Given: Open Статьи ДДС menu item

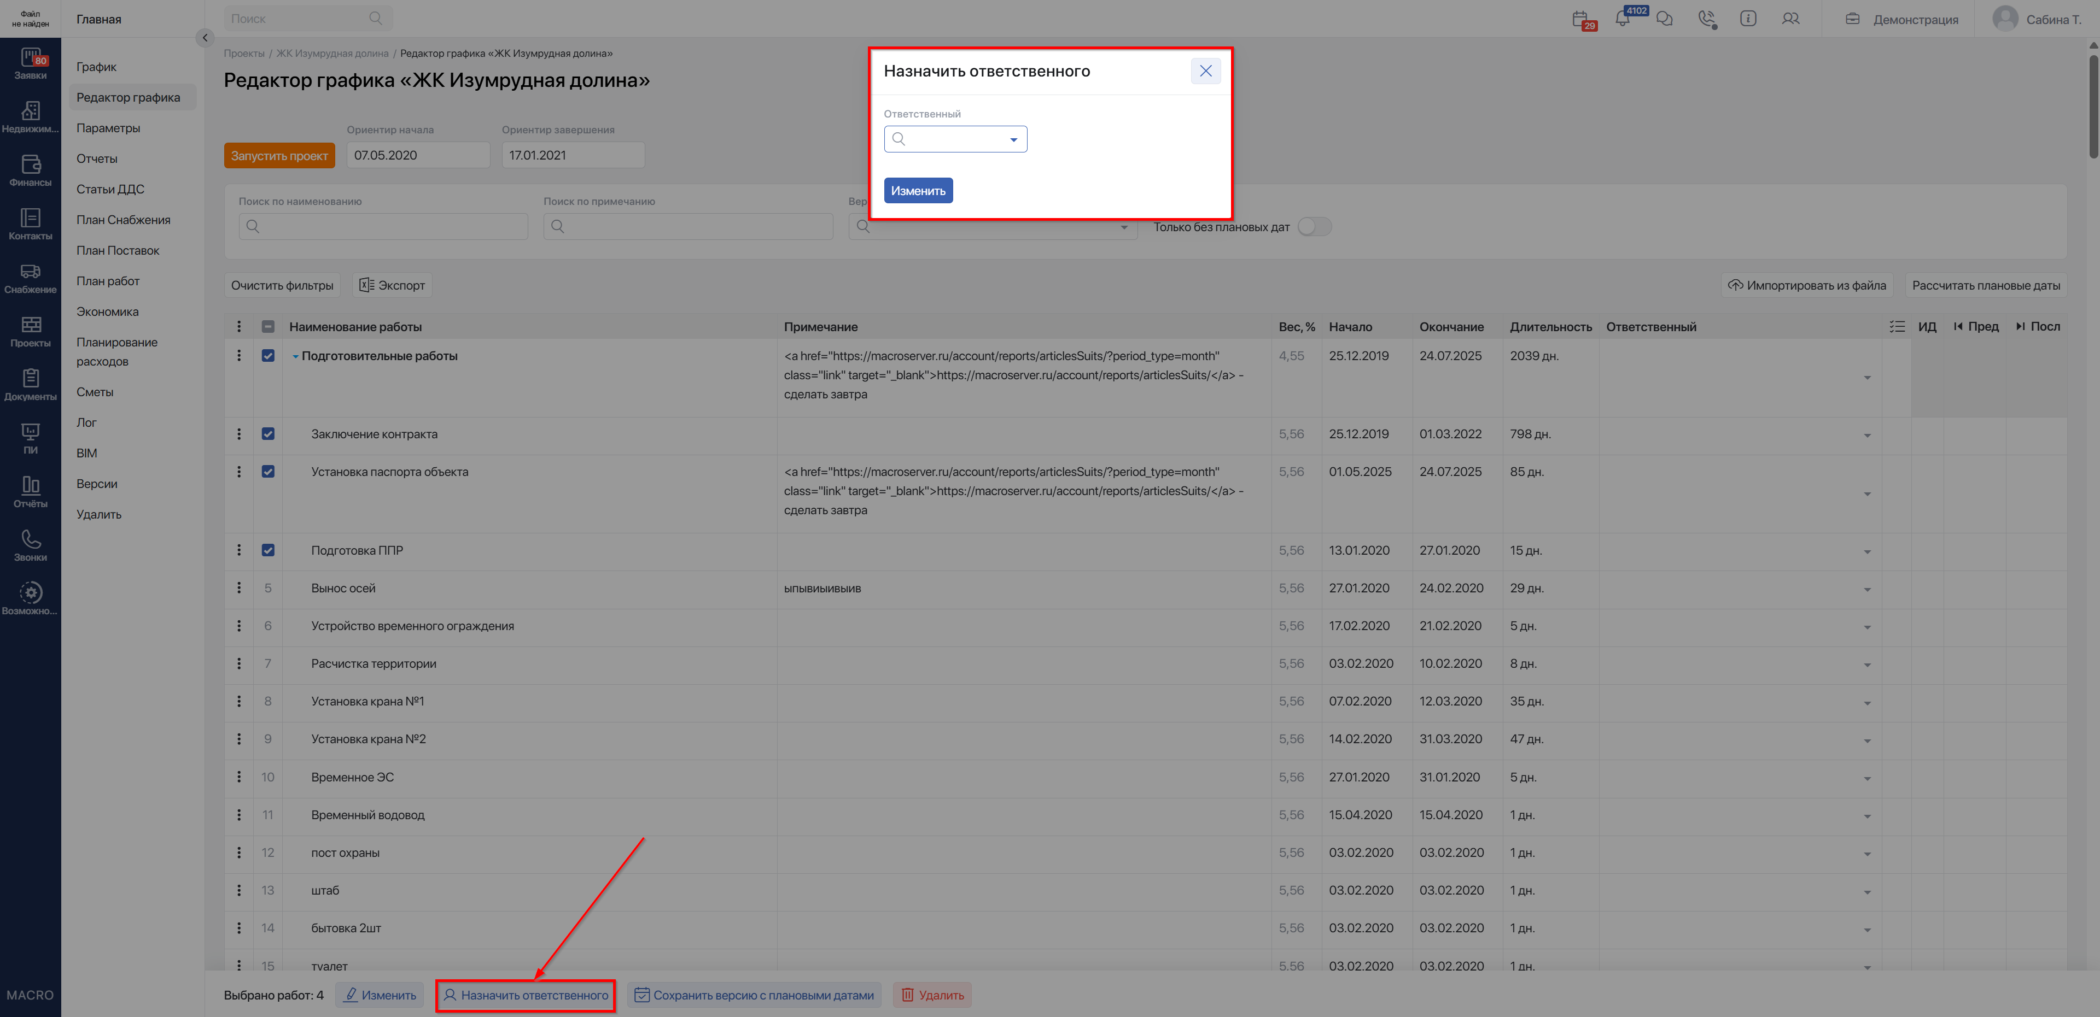Looking at the screenshot, I should (x=110, y=189).
